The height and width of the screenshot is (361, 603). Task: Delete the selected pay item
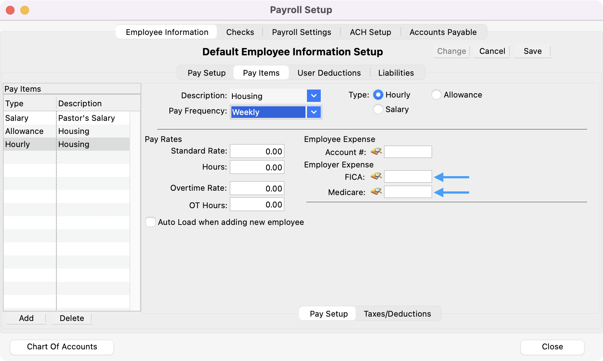(72, 318)
